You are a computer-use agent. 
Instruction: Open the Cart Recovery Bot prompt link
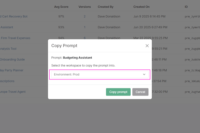point(14,16)
